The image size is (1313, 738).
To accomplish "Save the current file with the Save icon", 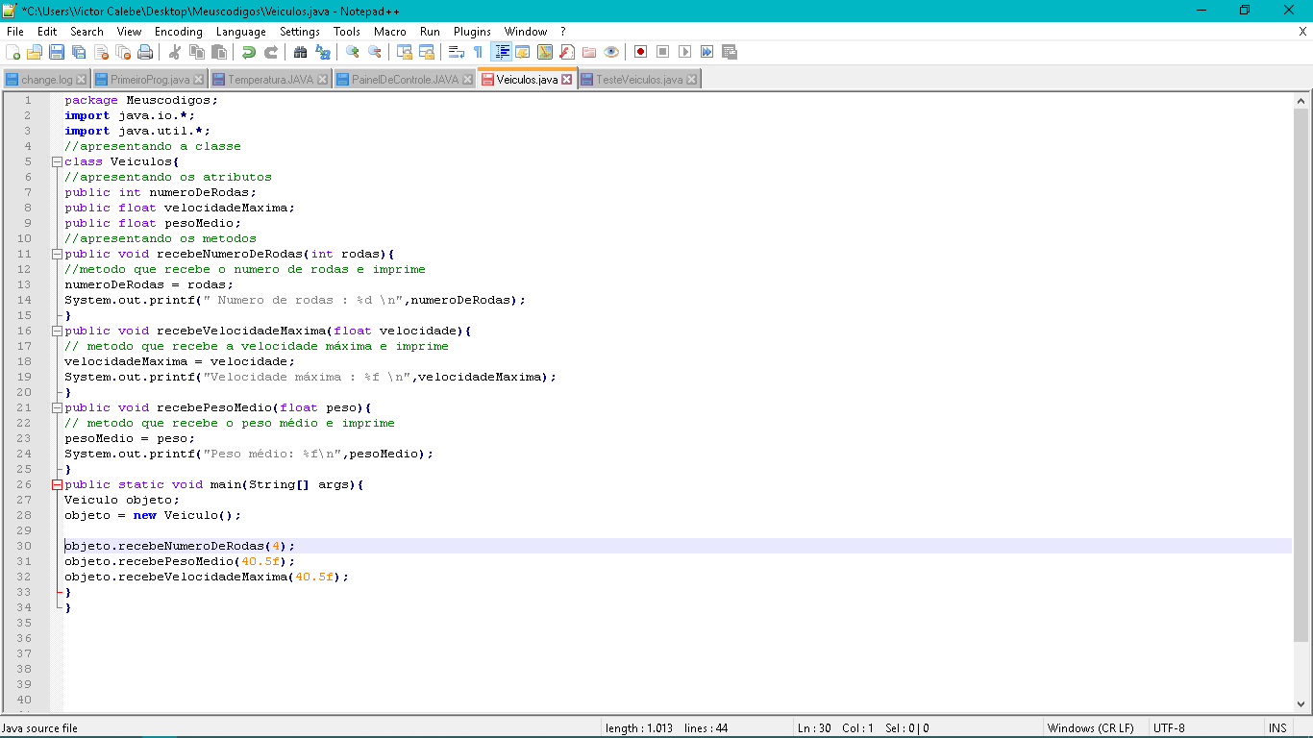I will tap(57, 52).
